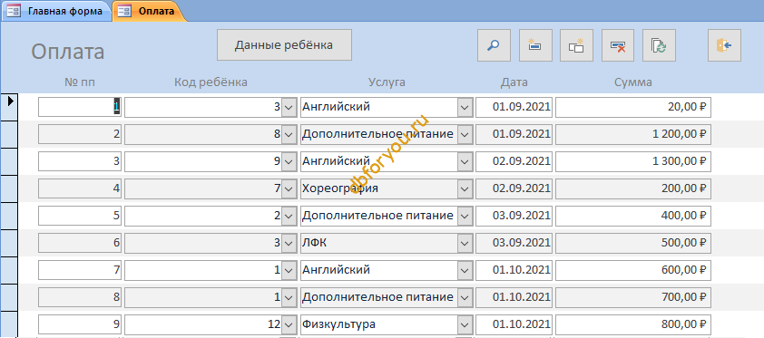The height and width of the screenshot is (338, 764).
Task: Click the № пп column header
Action: (x=80, y=82)
